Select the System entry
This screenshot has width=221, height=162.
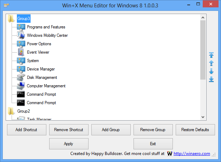[33, 61]
